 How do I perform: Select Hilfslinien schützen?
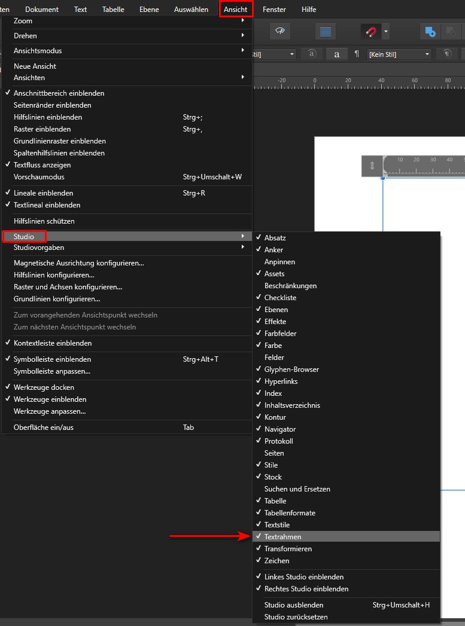click(x=127, y=221)
